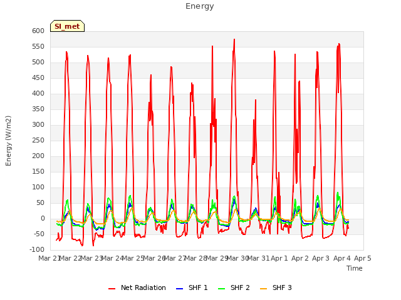Click the 0 y-axis tick label
Screen dimensions: 401x300
[x=43, y=218]
